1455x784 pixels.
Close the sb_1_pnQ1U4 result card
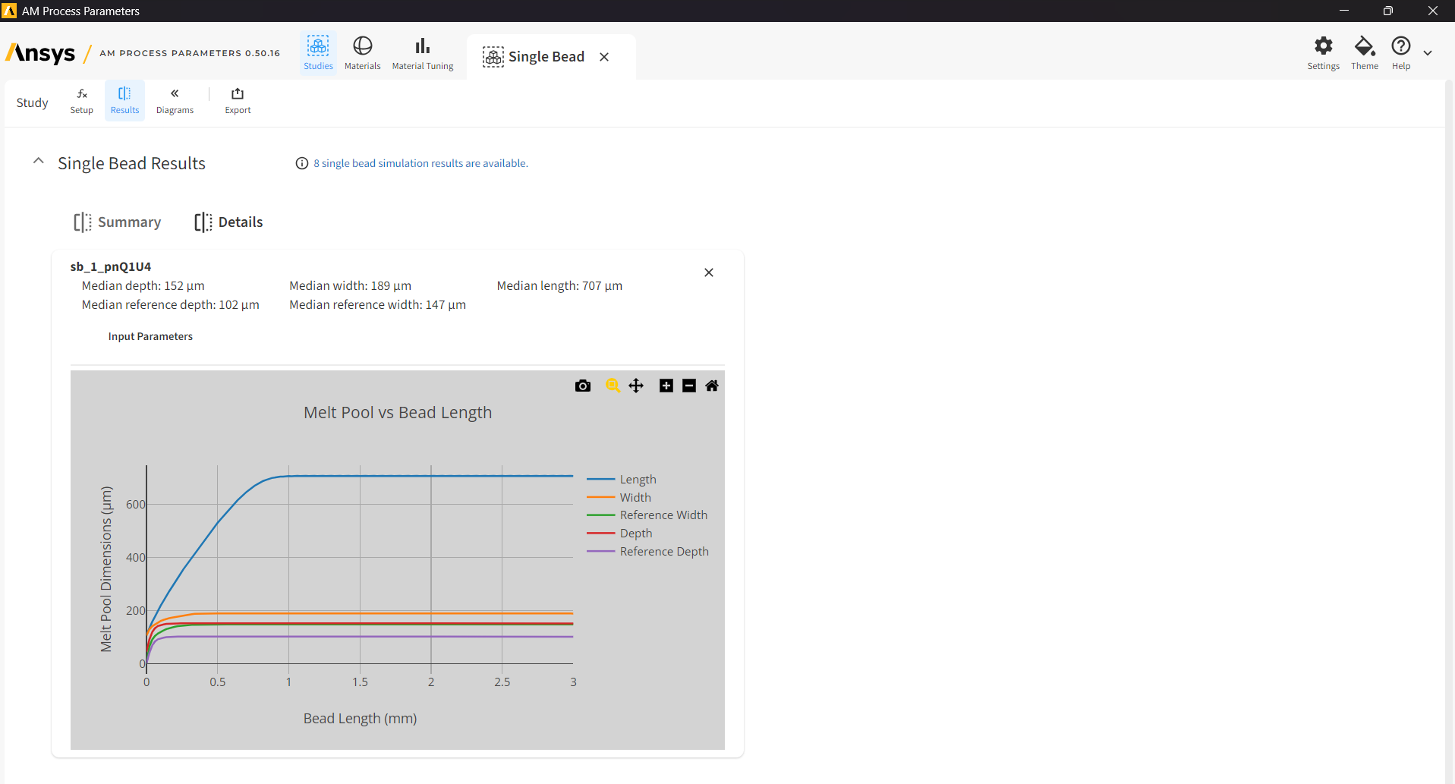click(709, 272)
